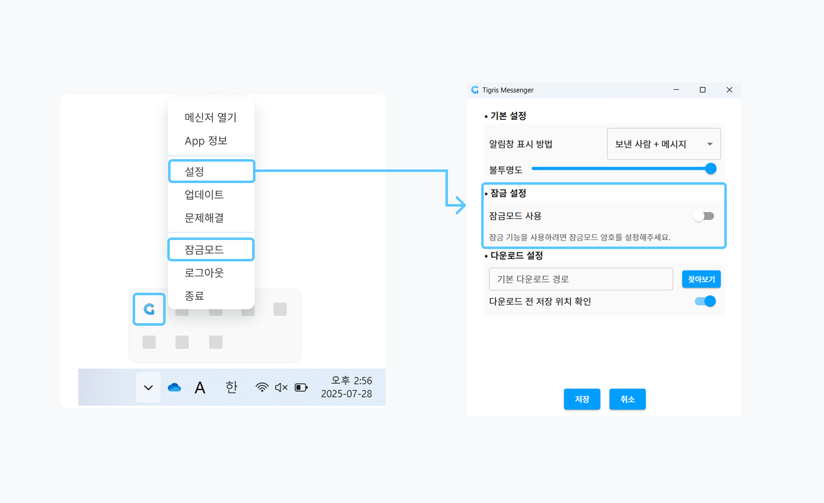Viewport: 824px width, 503px height.
Task: Click the Tigris Messenger tray icon
Action: pos(149,309)
